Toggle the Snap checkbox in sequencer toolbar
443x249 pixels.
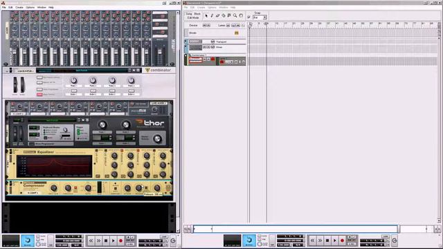[249, 17]
